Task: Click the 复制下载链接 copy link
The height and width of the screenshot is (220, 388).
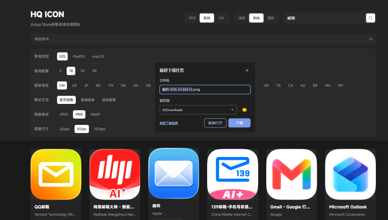Action: (x=169, y=123)
